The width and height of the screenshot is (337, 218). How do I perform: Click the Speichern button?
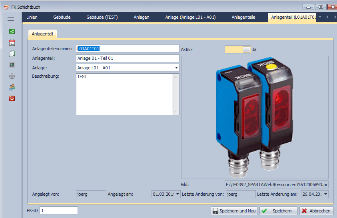tap(279, 211)
